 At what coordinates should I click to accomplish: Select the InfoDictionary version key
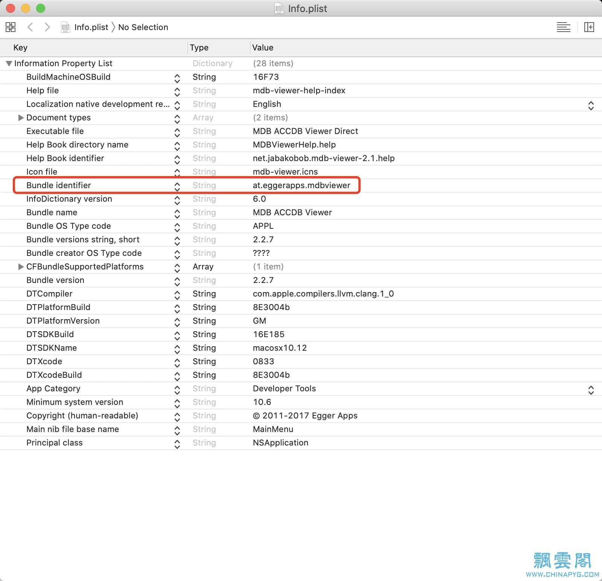click(x=69, y=199)
